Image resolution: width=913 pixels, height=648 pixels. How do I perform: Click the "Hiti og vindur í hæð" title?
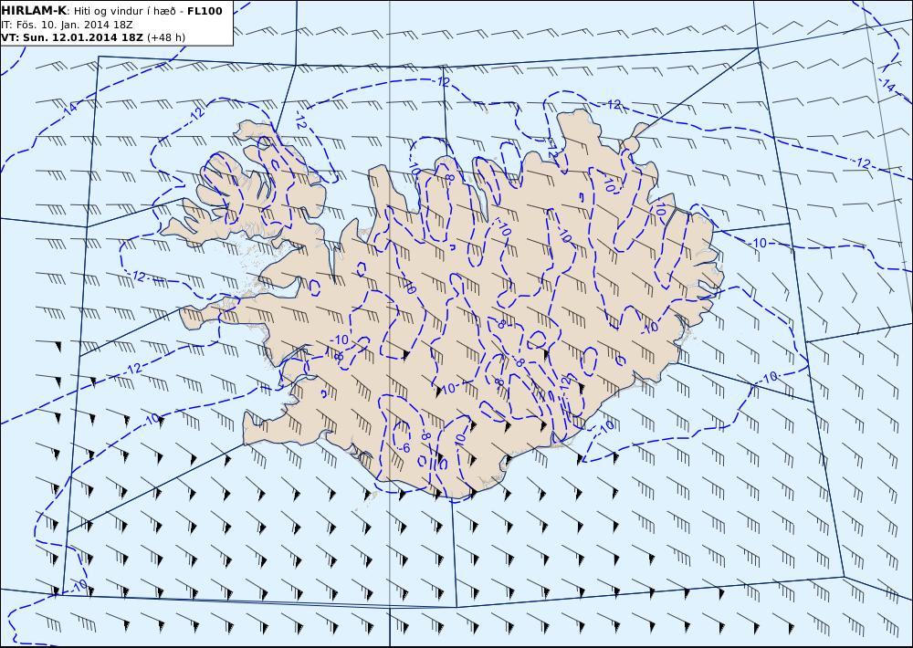[126, 11]
